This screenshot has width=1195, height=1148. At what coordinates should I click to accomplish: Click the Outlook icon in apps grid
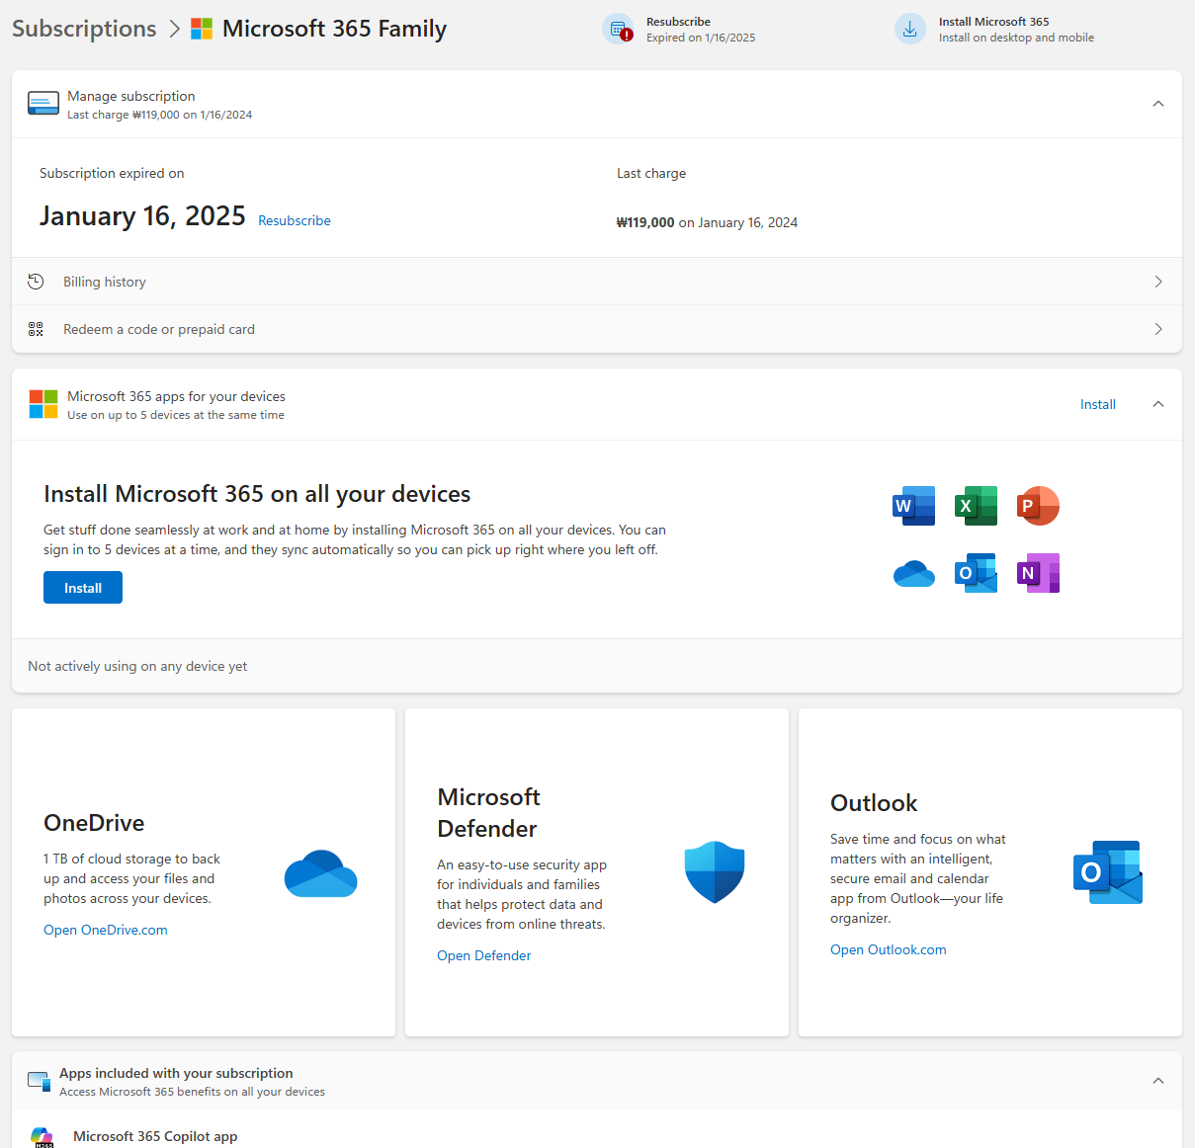[x=977, y=573]
